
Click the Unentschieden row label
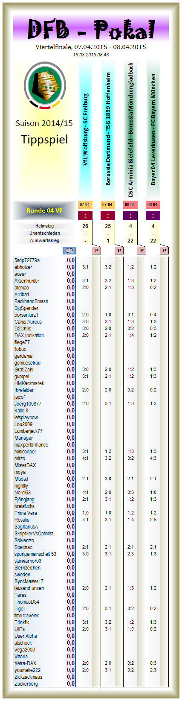click(44, 233)
